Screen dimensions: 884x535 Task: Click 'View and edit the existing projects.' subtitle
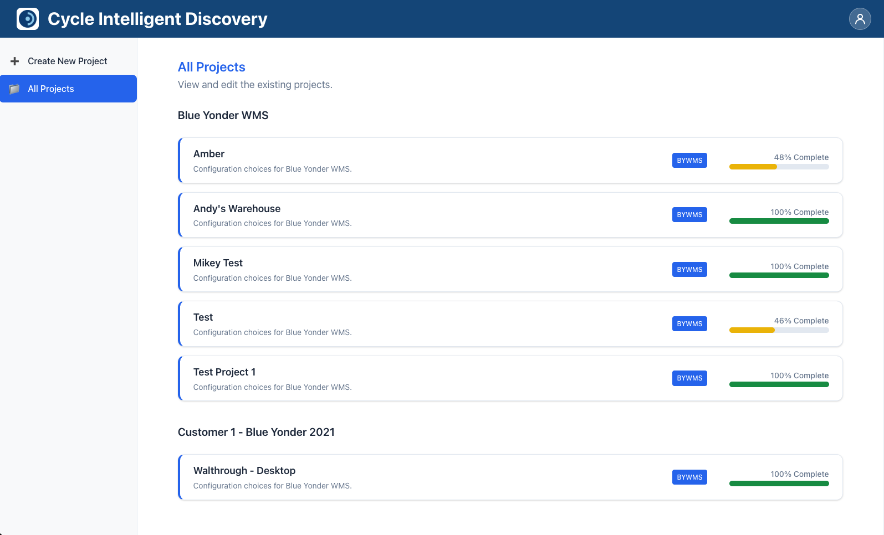(x=255, y=85)
